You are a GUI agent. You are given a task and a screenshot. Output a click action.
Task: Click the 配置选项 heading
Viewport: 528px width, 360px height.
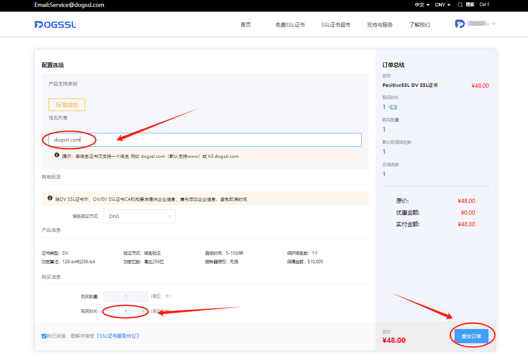(x=53, y=65)
